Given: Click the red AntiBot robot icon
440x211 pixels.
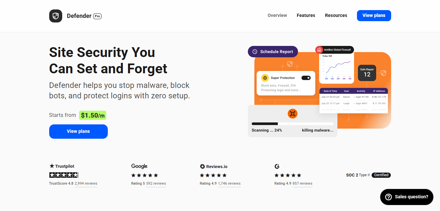Looking at the screenshot, I should coord(319,50).
